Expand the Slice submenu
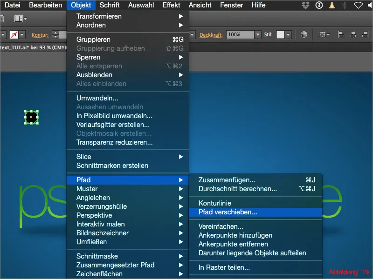The height and width of the screenshot is (279, 373). click(128, 157)
